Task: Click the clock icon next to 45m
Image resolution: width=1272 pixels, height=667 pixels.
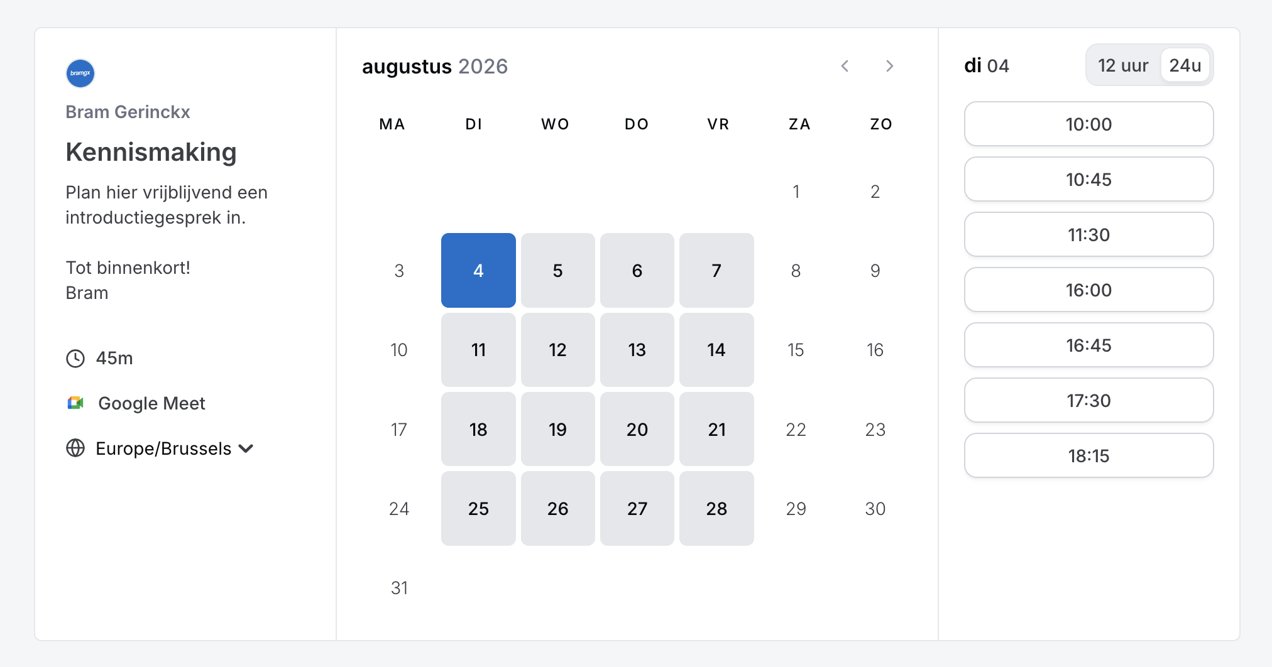Action: pyautogui.click(x=75, y=358)
